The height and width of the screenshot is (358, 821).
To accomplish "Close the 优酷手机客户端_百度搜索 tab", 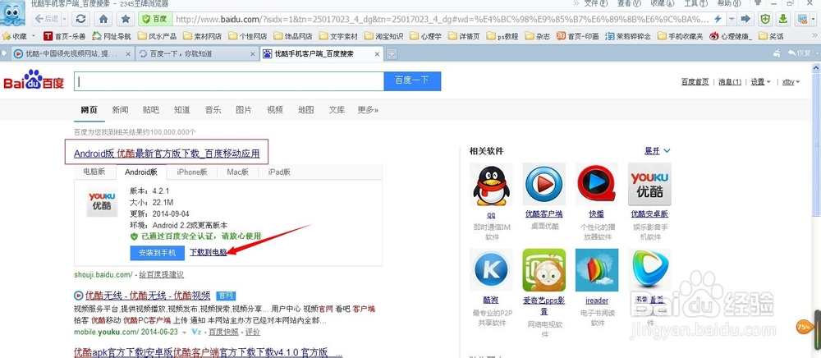I will click(x=377, y=54).
